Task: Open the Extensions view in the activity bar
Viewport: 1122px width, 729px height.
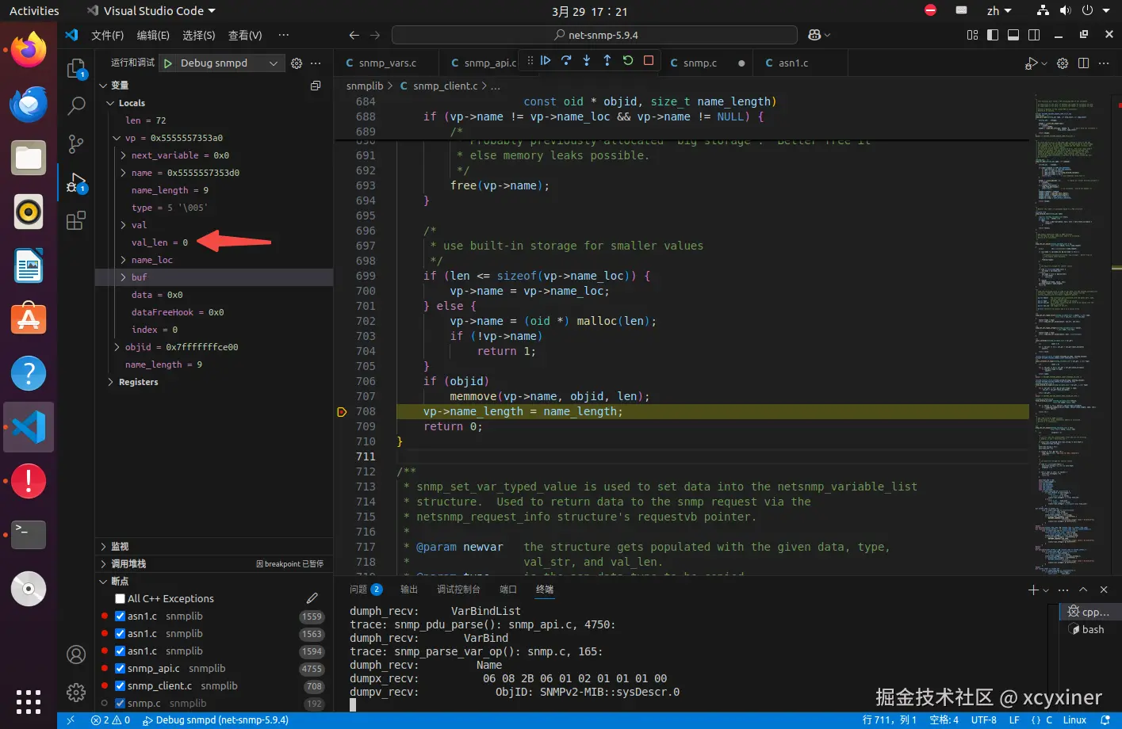Action: pyautogui.click(x=76, y=221)
